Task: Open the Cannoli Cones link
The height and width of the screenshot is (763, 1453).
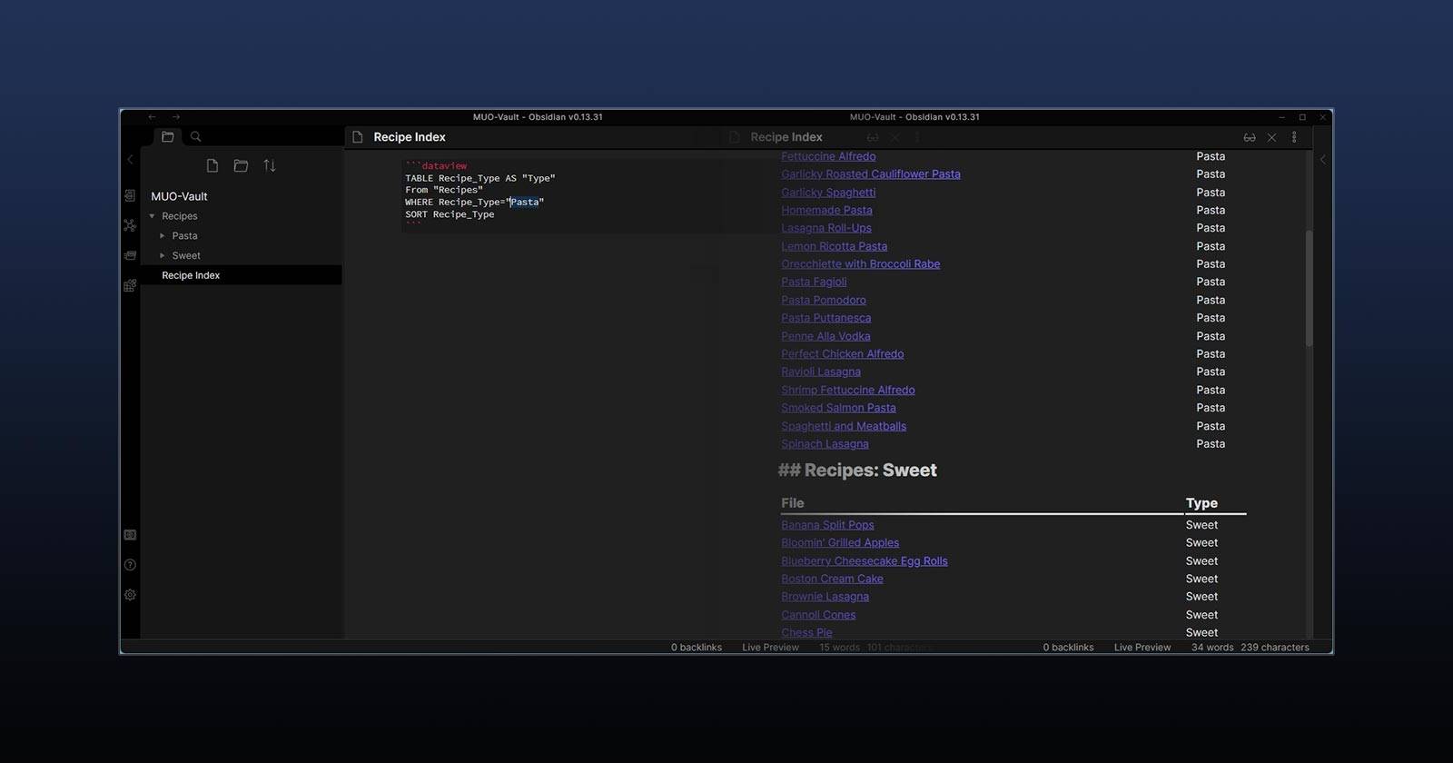Action: (x=818, y=615)
